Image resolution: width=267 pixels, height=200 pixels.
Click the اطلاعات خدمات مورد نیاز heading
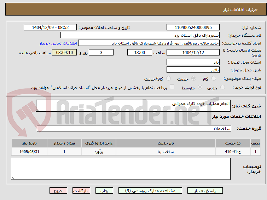(x=236, y=117)
